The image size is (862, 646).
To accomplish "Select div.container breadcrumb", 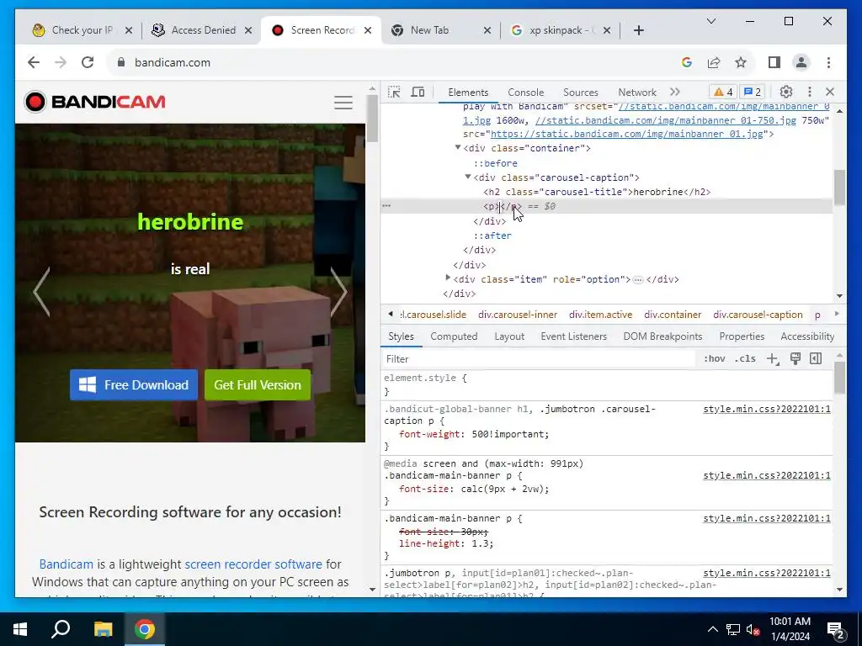I will (x=673, y=315).
